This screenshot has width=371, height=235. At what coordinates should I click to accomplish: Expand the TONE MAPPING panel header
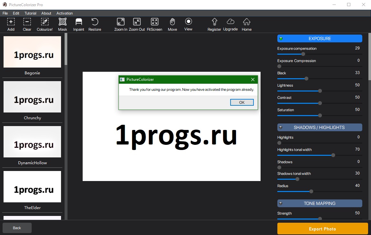point(320,203)
